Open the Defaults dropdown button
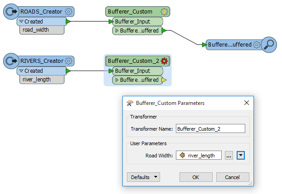This screenshot has height=194, width=282. click(x=143, y=177)
